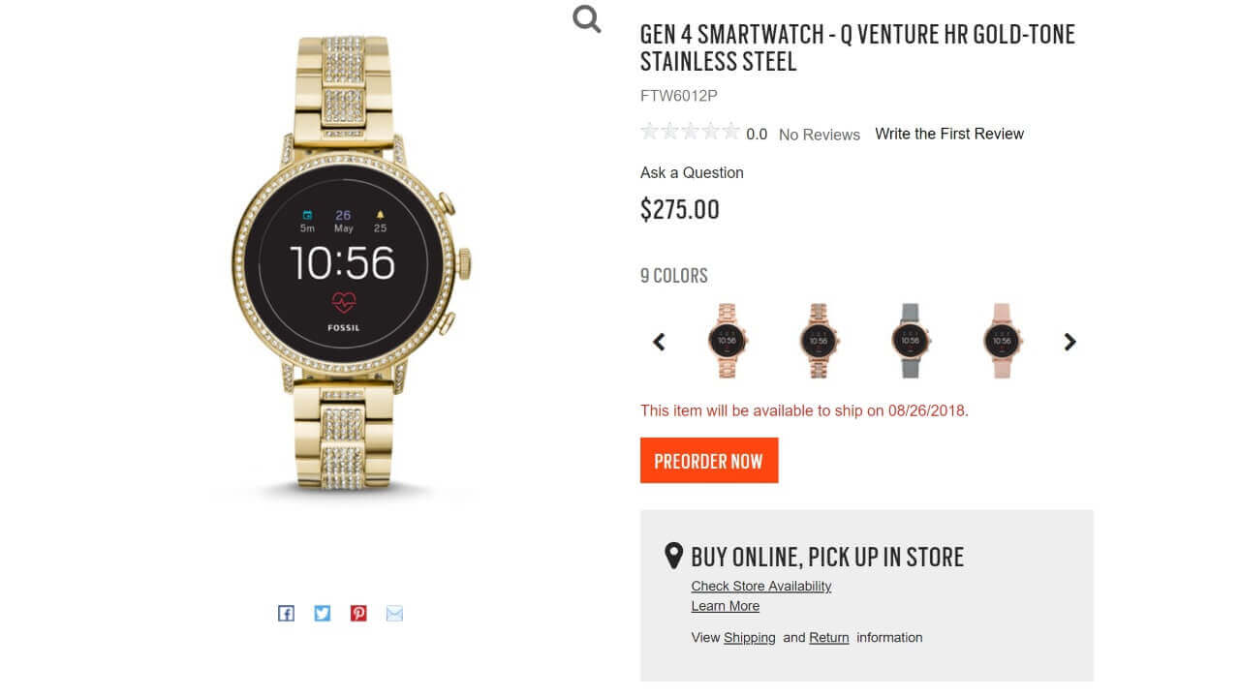
Task: Open Check Store Availability link
Action: click(760, 586)
